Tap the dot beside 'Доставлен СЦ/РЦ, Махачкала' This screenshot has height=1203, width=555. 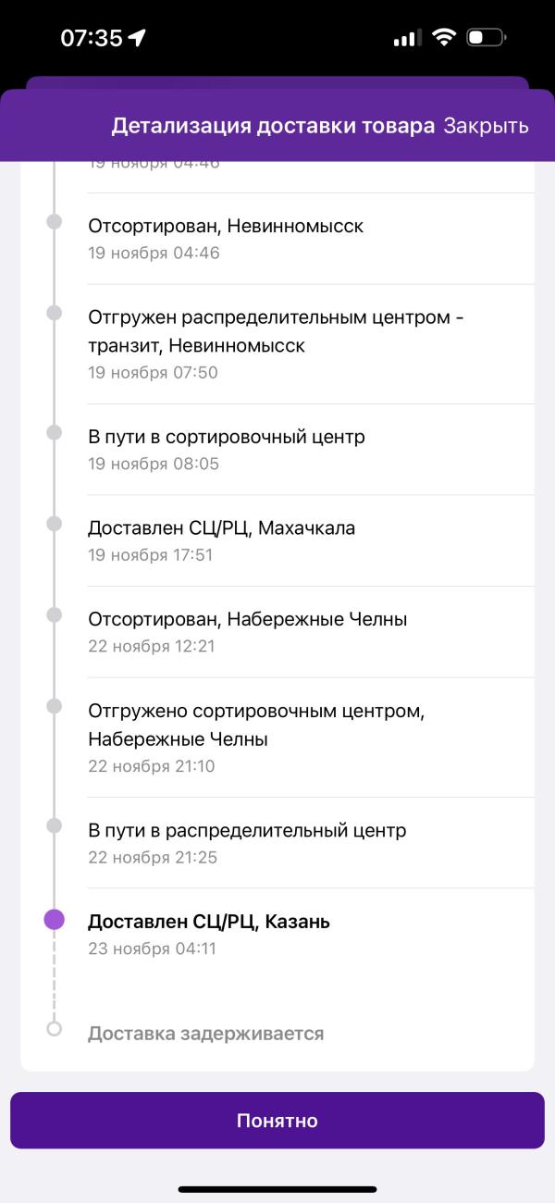click(x=55, y=524)
